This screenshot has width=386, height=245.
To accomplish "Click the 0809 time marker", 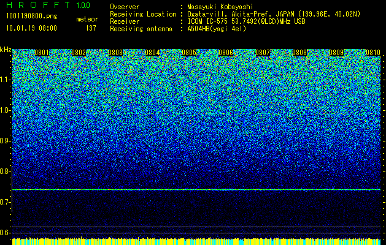I will click(336, 53).
